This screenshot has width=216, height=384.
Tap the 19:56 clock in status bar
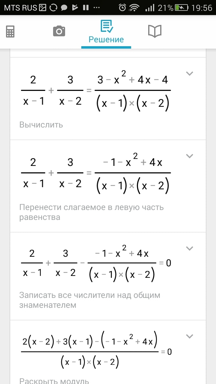tap(202, 8)
